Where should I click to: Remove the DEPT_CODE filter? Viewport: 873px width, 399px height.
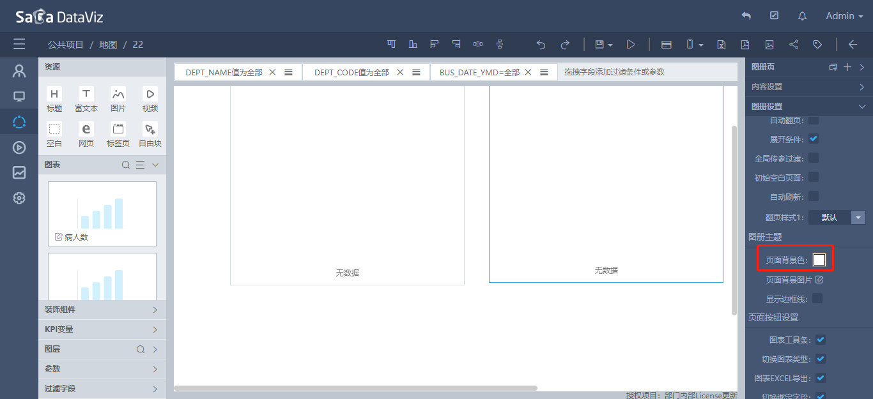pyautogui.click(x=400, y=72)
